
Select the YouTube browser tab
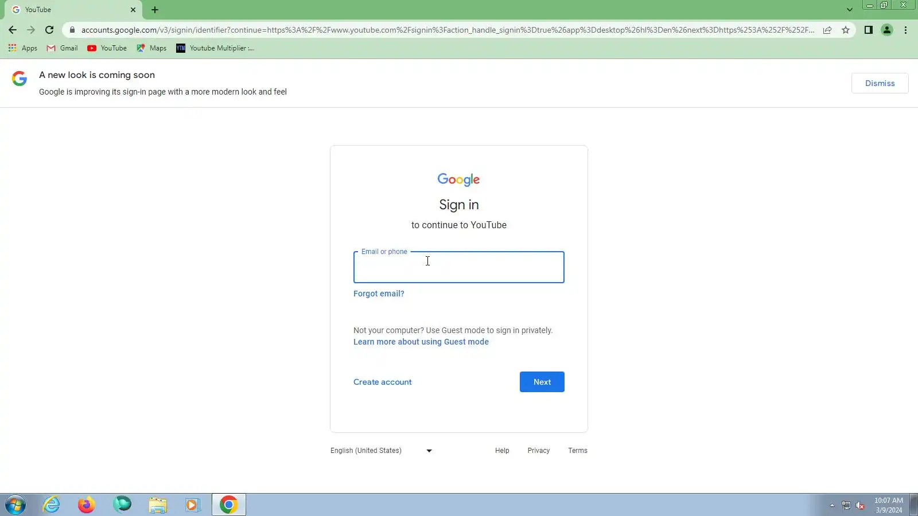(x=72, y=10)
